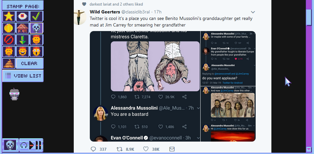Select the doghouse stamp
This screenshot has width=314, height=154.
pos(23,28)
